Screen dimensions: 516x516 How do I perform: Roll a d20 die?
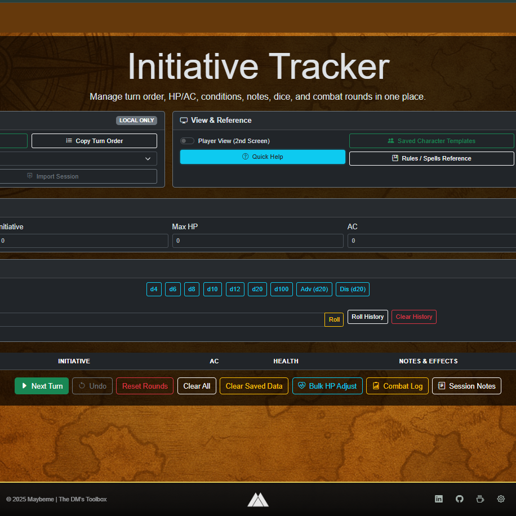[x=257, y=289]
